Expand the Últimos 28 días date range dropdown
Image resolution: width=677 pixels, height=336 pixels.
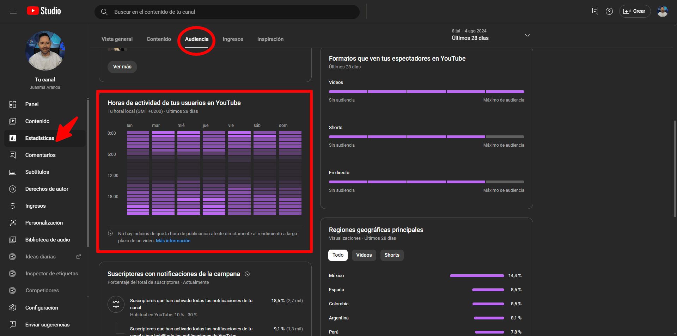click(491, 35)
